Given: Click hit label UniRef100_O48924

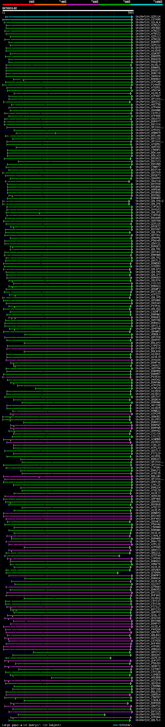Looking at the screenshot, I should click(x=148, y=76).
